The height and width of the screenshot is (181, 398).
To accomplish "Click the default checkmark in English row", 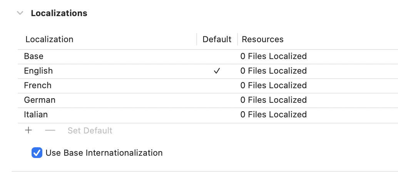I will click(x=217, y=71).
